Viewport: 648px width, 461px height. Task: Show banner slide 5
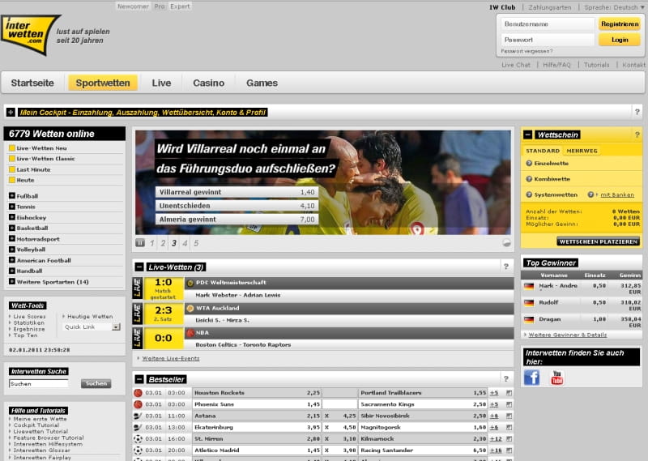196,243
